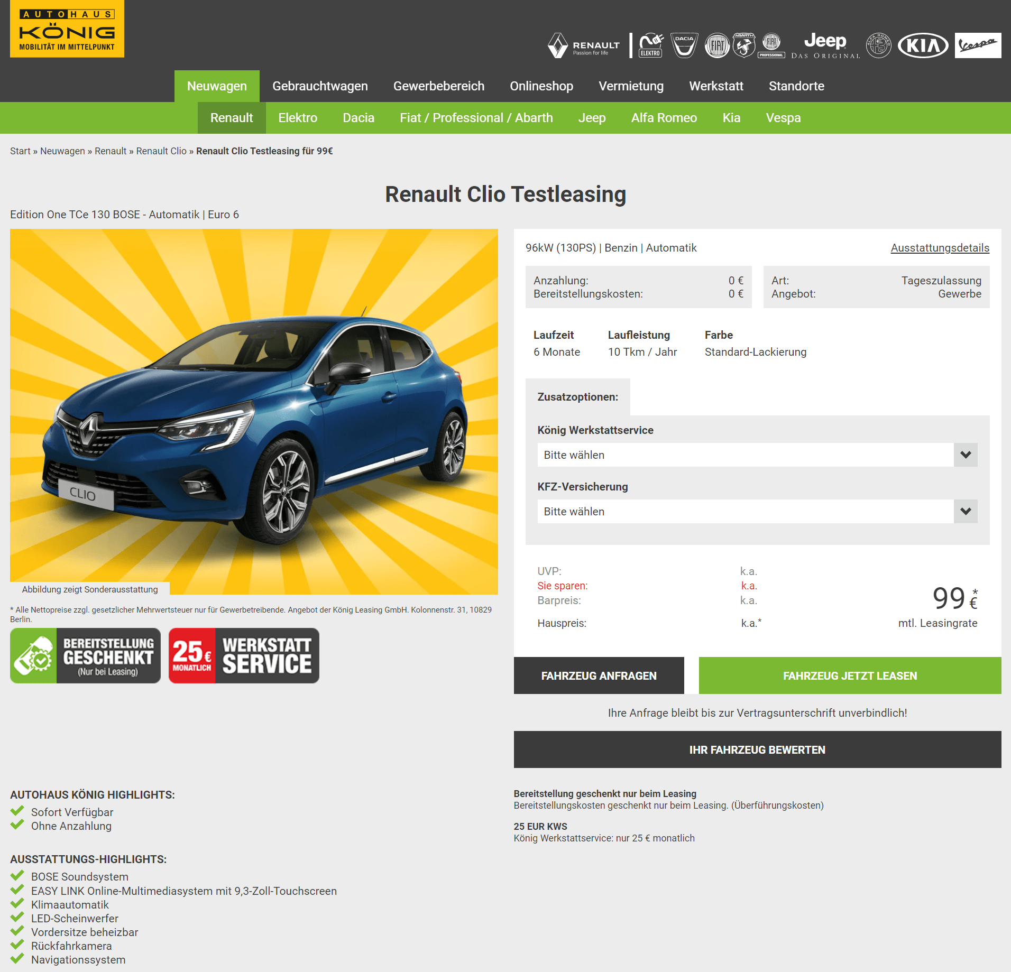Open the KFZ-Versicherung dropdown

coord(757,512)
